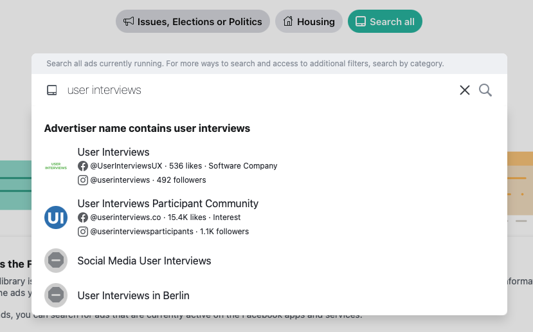Open the User Interviews Participant Community advertiser

[x=168, y=204]
